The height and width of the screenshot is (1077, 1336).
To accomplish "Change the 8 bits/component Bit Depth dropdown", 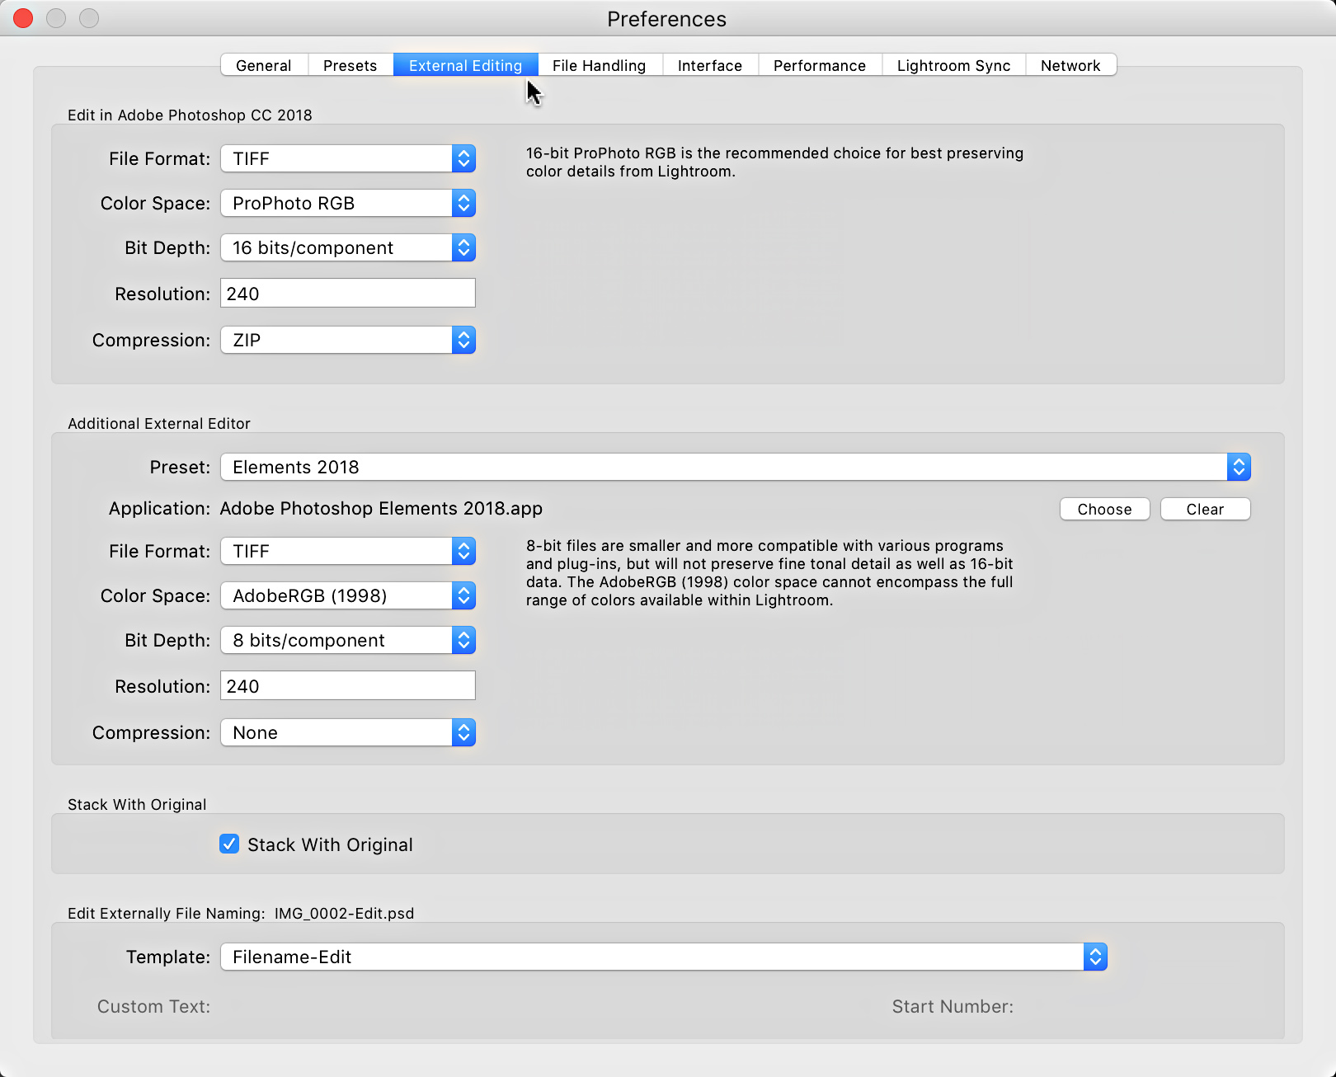I will 348,640.
